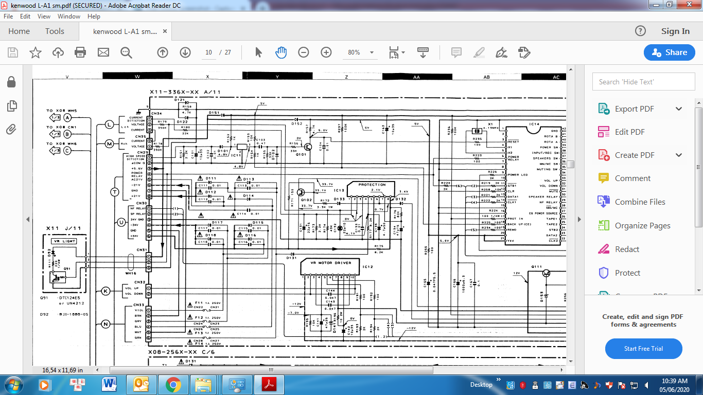Go to next page arrow
Image resolution: width=703 pixels, height=395 pixels.
(185, 52)
